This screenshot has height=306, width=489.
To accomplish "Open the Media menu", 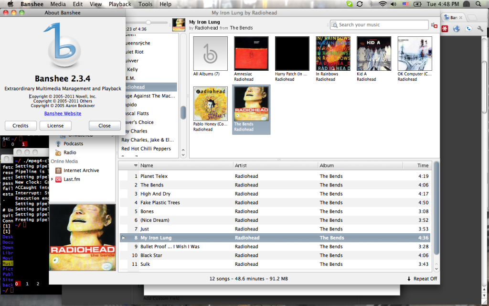I will tap(58, 4).
